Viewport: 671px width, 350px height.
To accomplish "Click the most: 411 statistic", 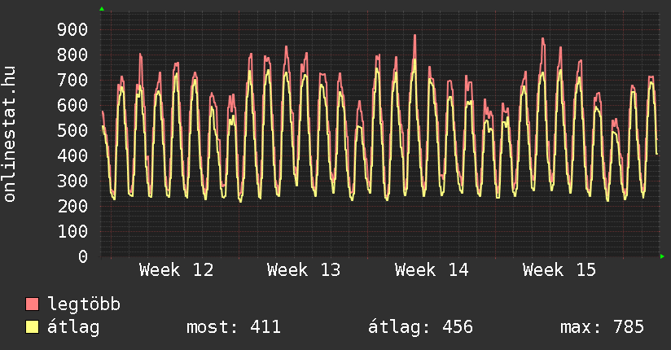I will (x=234, y=327).
